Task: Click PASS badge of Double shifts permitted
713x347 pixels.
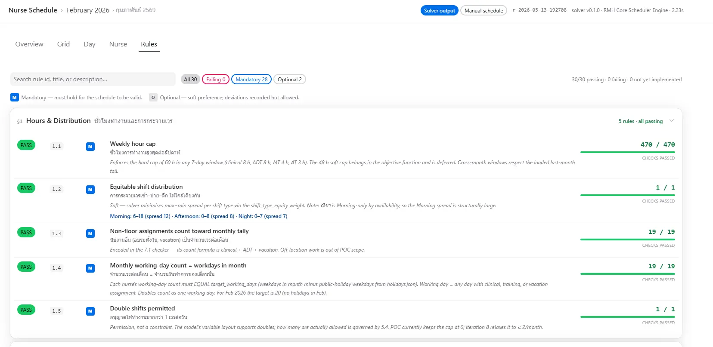Action: (26, 310)
